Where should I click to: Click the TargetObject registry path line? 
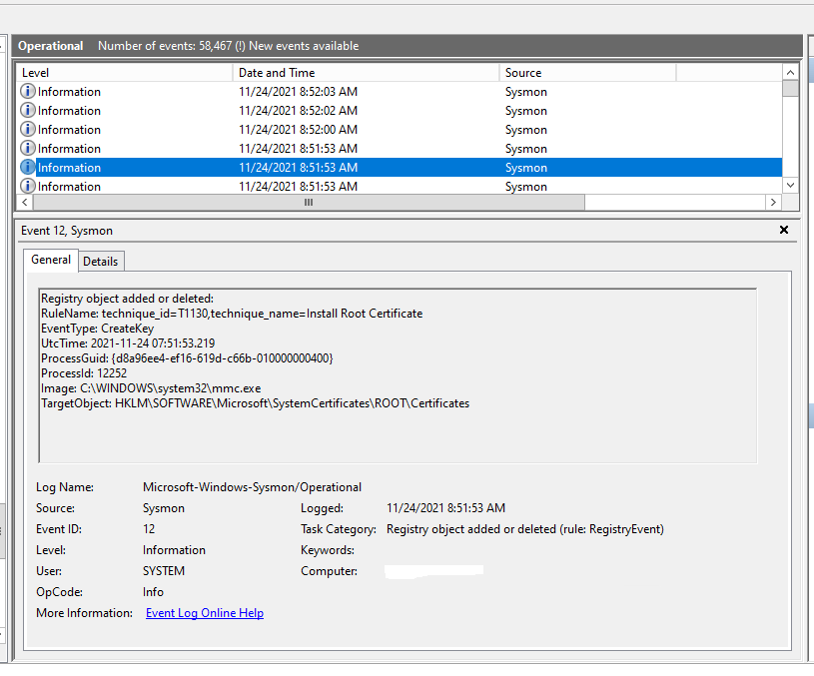coord(255,403)
